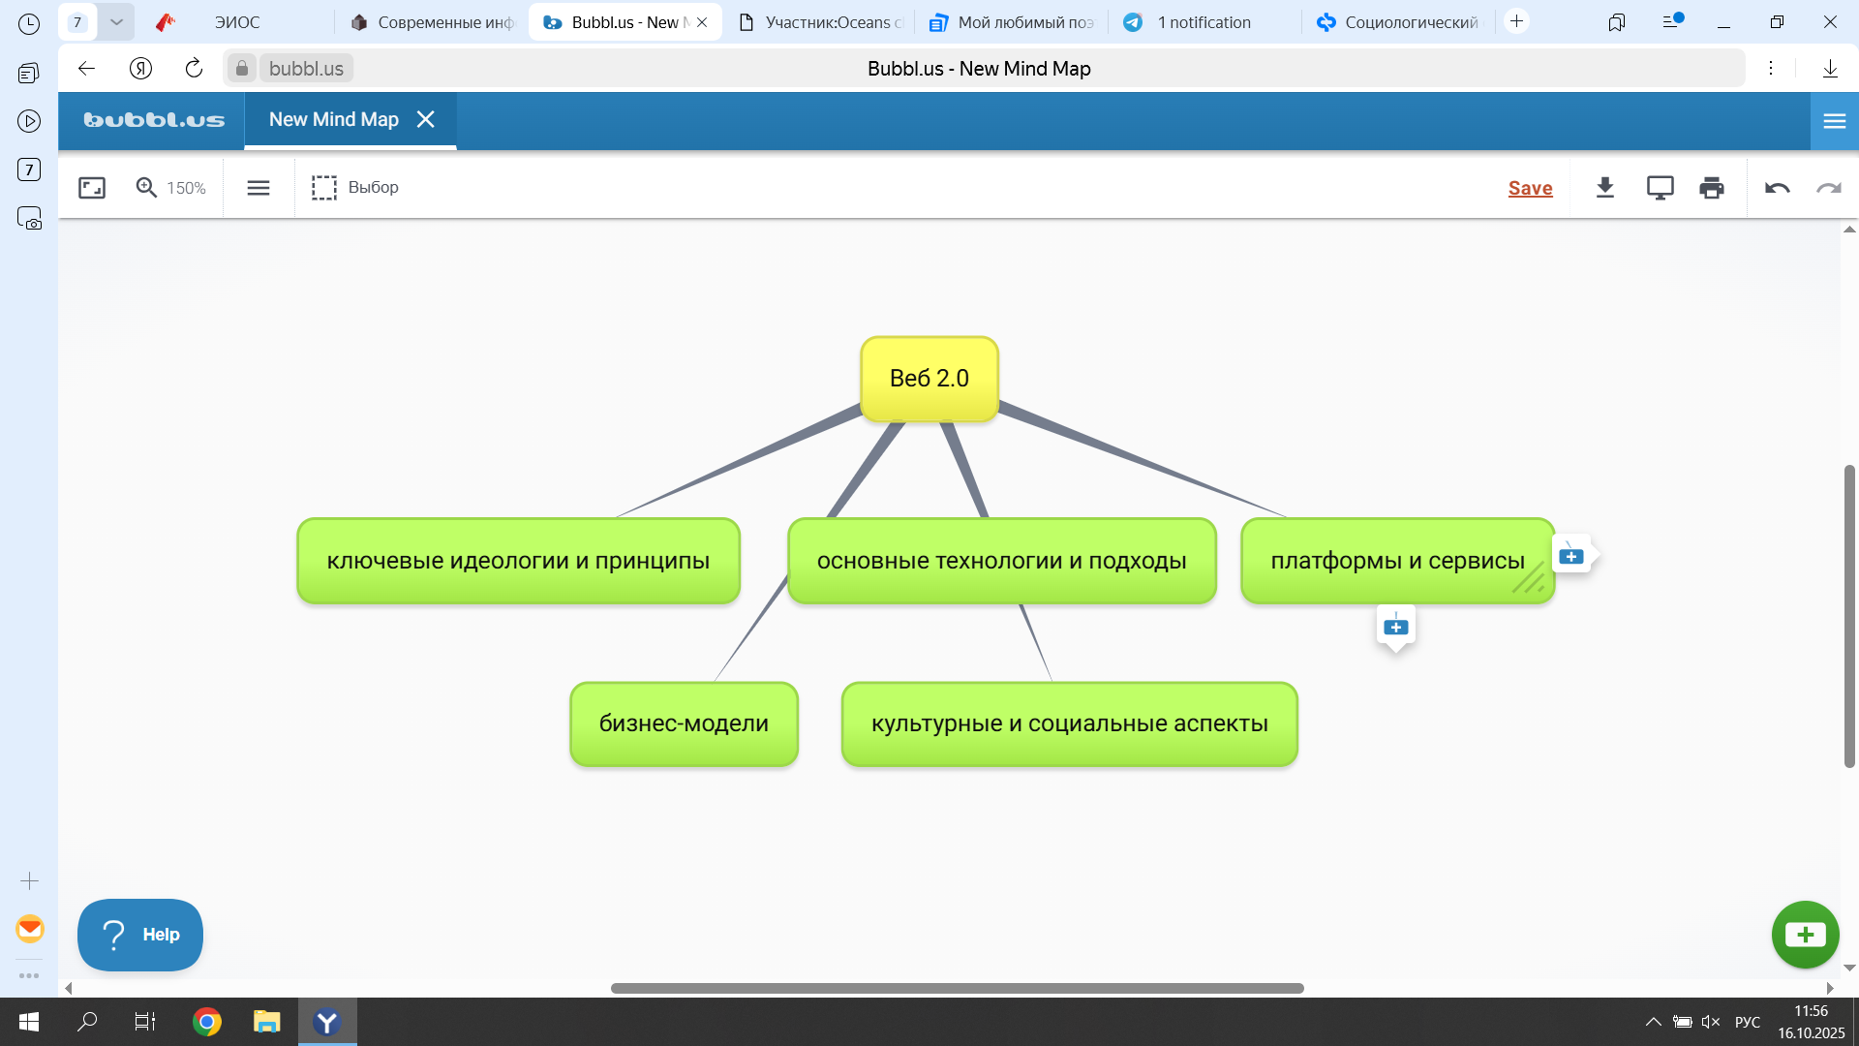Add child bubble below платформы и сервисы

click(x=1395, y=627)
